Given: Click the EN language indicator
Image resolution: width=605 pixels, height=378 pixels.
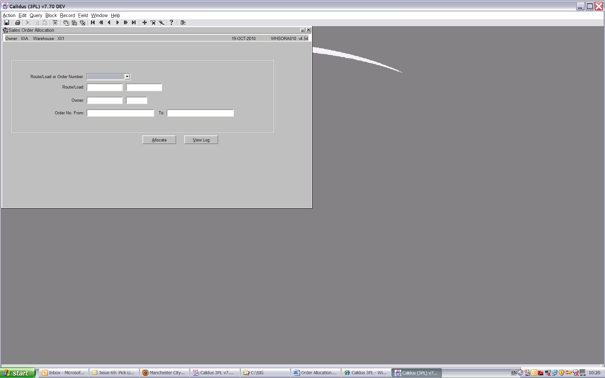Looking at the screenshot, I should pos(514,373).
